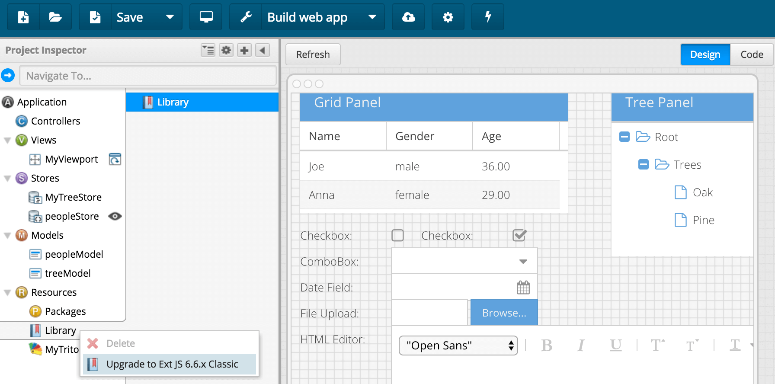Screen dimensions: 775x384
Task: Collapse the Resources tree node
Action: click(7, 292)
